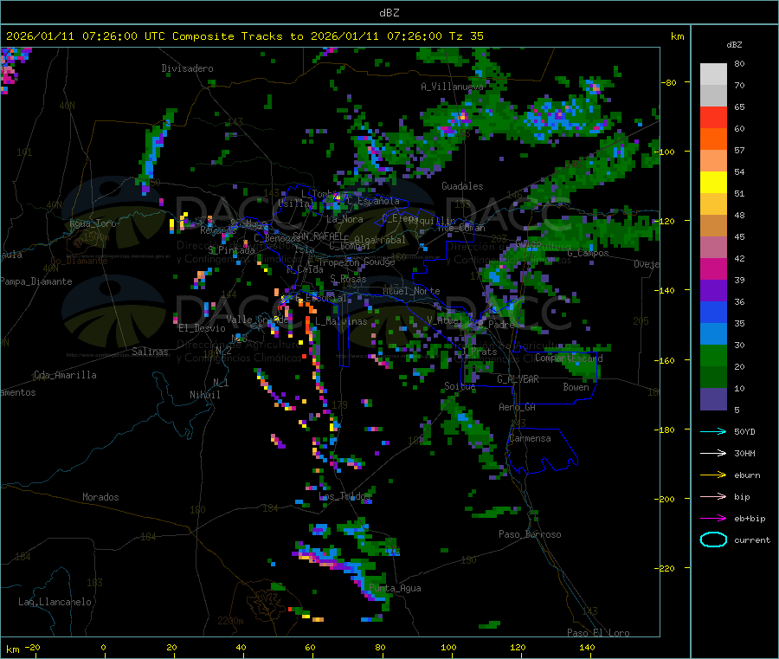
Task: Click the 'Cda_Amarilla' map label
Action: coord(65,375)
